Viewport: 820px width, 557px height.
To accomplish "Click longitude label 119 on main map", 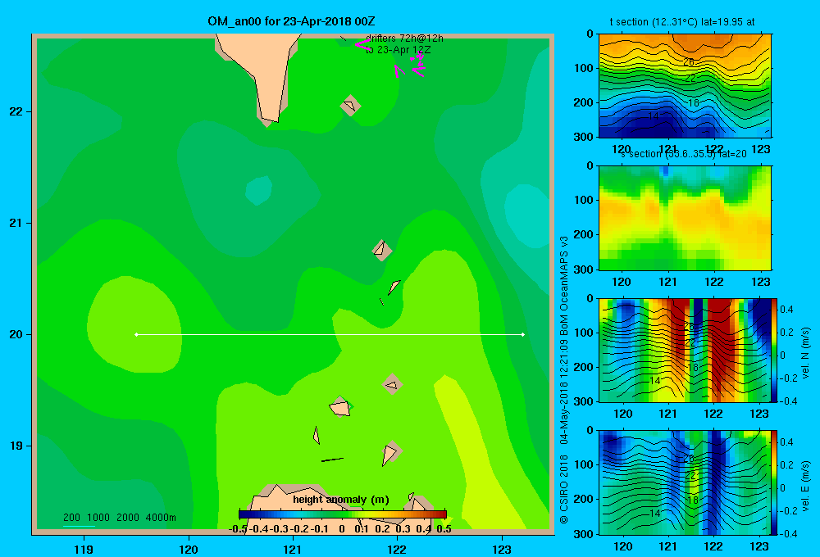I will [84, 550].
